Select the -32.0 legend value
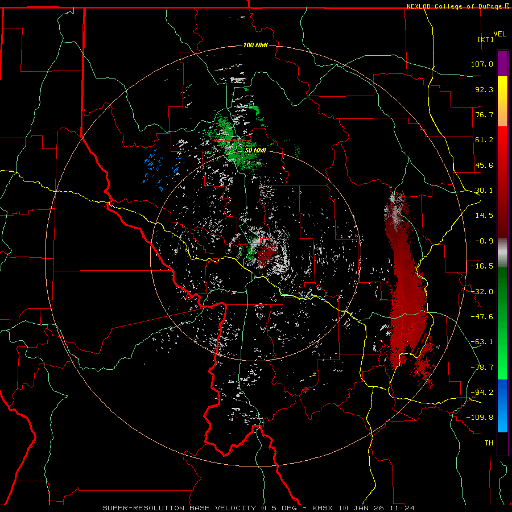Screen dimensions: 512x512 point(482,292)
